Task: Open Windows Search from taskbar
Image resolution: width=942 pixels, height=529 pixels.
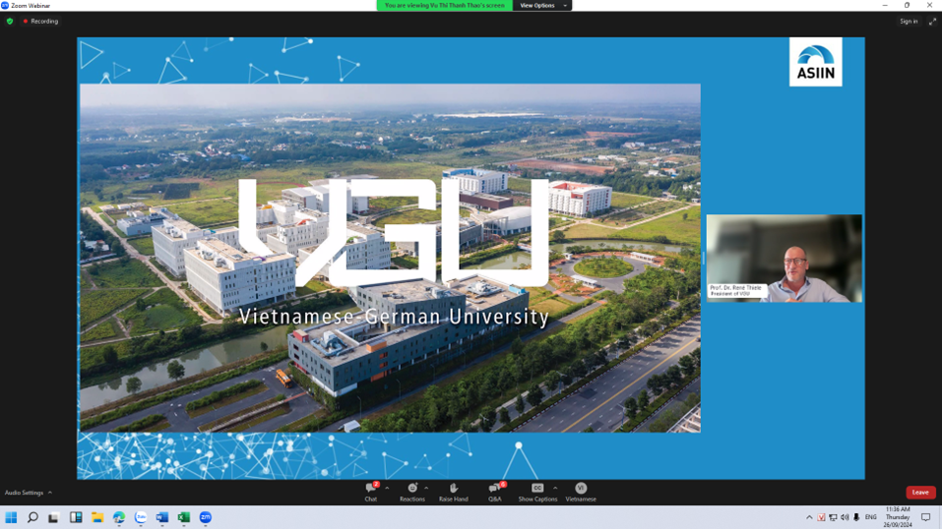Action: click(x=32, y=517)
